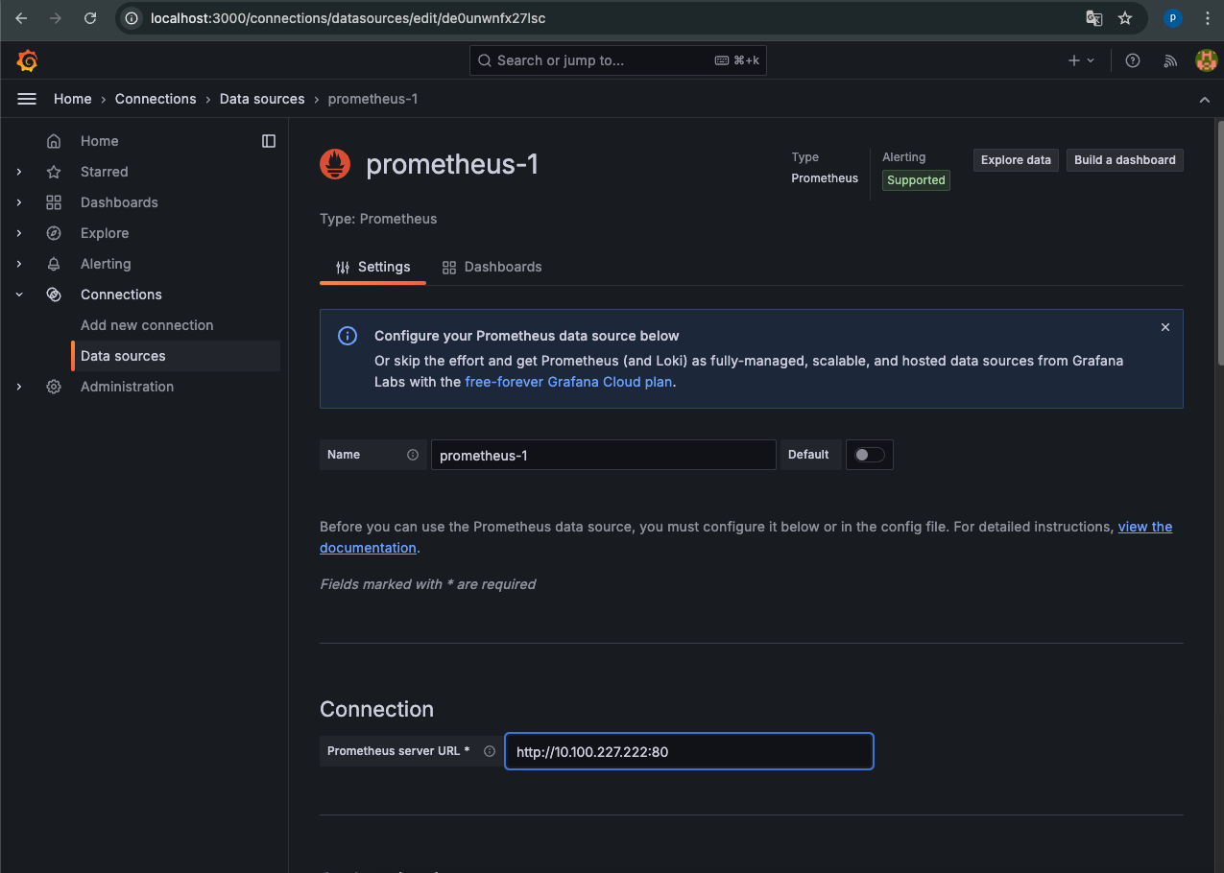The height and width of the screenshot is (873, 1224).
Task: Collapse the Connections sidebar section
Action: (x=18, y=295)
